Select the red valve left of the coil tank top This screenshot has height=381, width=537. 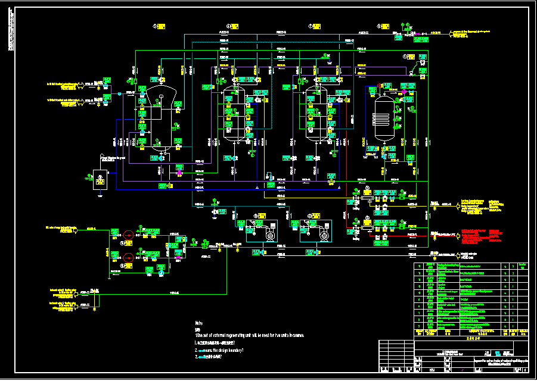379,86
